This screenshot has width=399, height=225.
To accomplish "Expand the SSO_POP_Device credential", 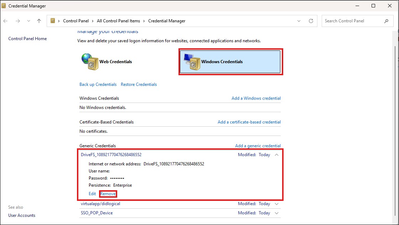I will [x=277, y=213].
